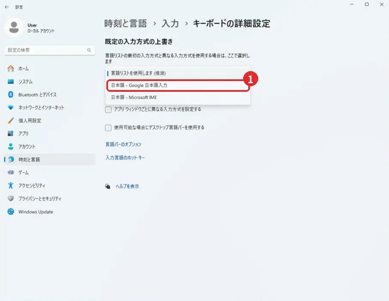Select 言語リストを使用します (推奨) option

click(178, 73)
